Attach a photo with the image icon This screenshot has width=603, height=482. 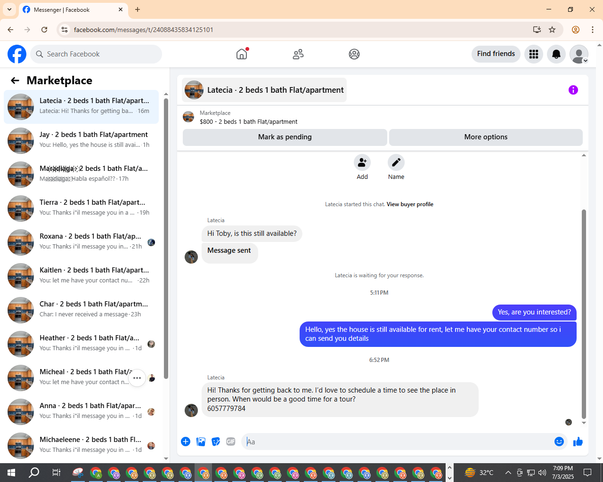pos(201,442)
